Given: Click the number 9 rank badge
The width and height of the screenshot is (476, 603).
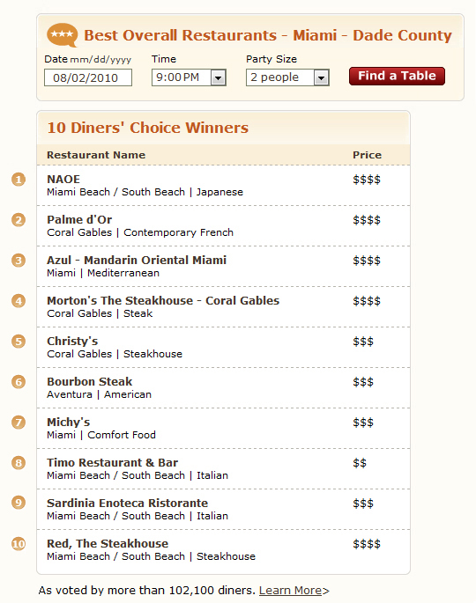Looking at the screenshot, I should click(19, 503).
